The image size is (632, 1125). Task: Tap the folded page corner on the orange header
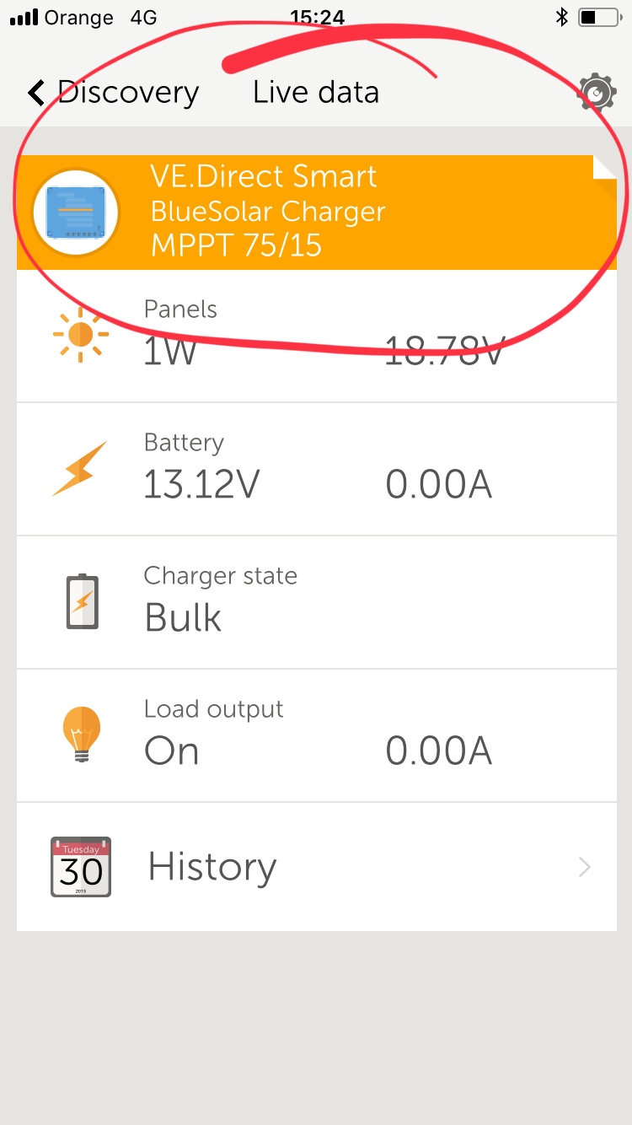click(605, 168)
